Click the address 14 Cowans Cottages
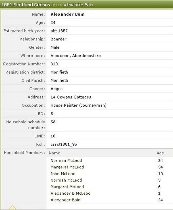 (x=71, y=97)
